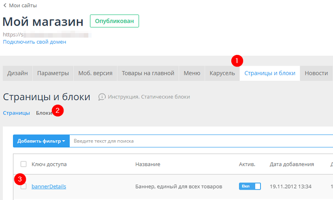
Task: Switch to the Новости tab
Action: click(316, 73)
